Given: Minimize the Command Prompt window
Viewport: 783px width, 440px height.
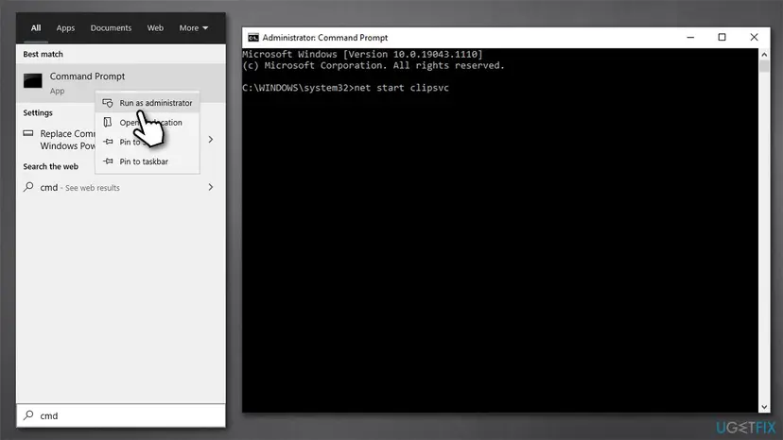Looking at the screenshot, I should pyautogui.click(x=690, y=38).
